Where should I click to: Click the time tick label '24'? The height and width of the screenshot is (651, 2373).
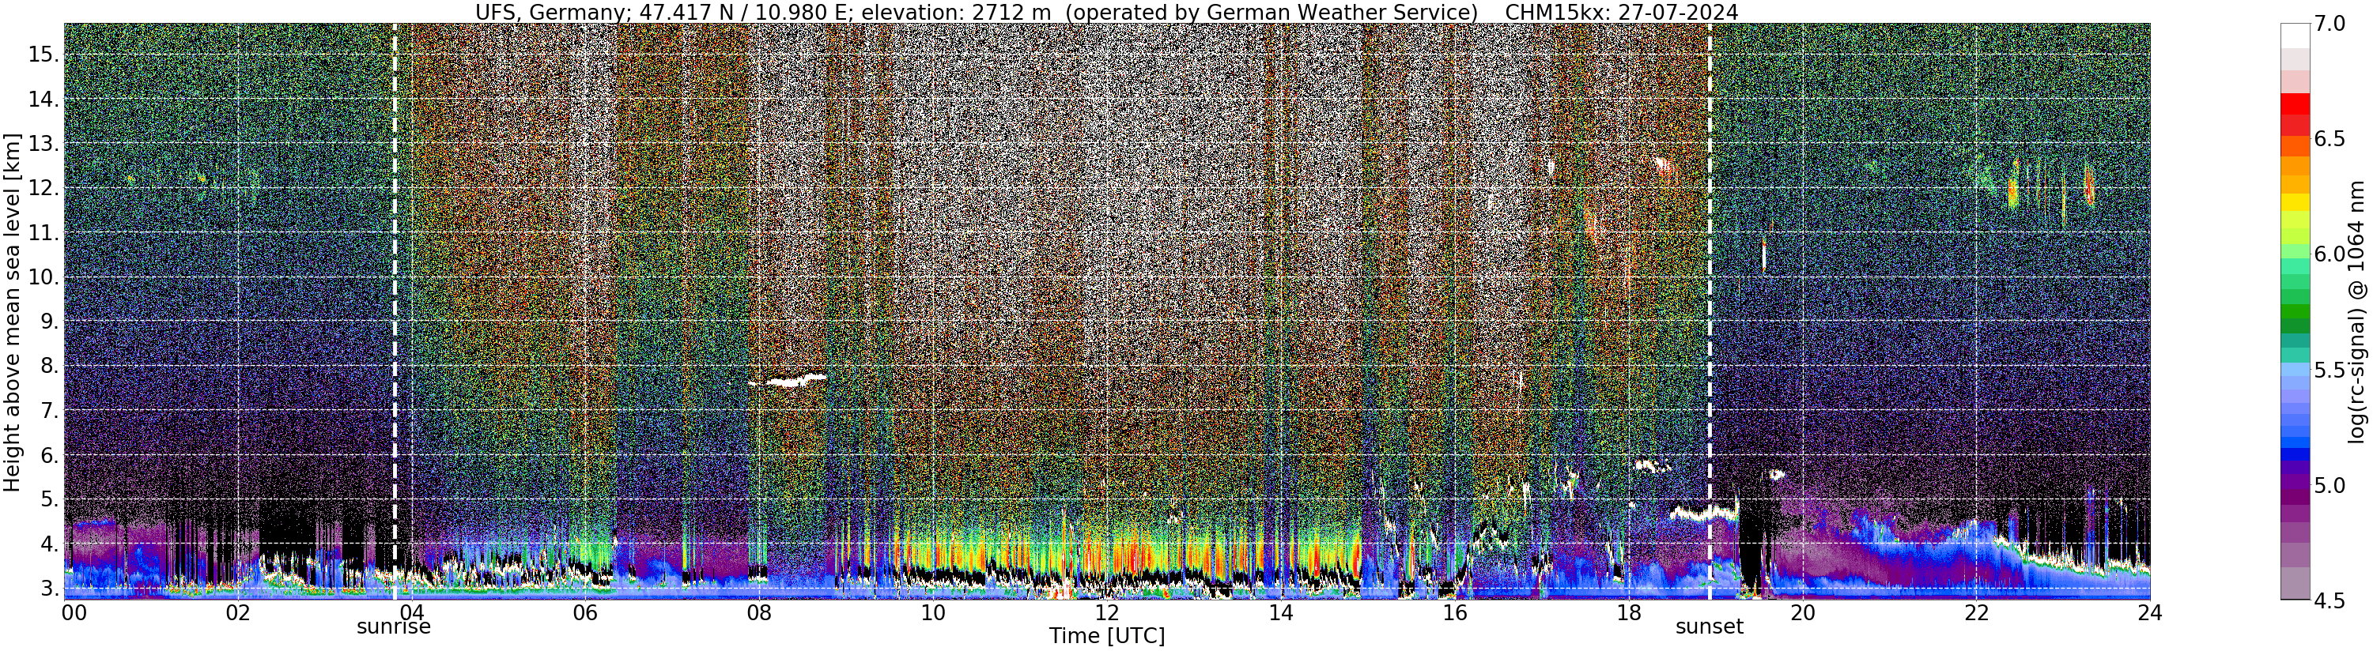pos(2149,613)
